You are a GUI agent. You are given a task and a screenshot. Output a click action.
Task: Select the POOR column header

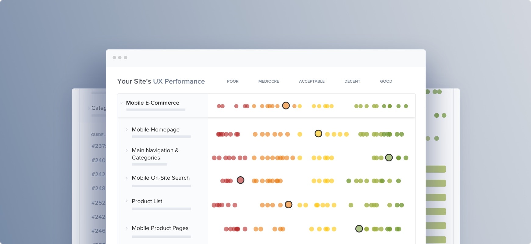233,81
